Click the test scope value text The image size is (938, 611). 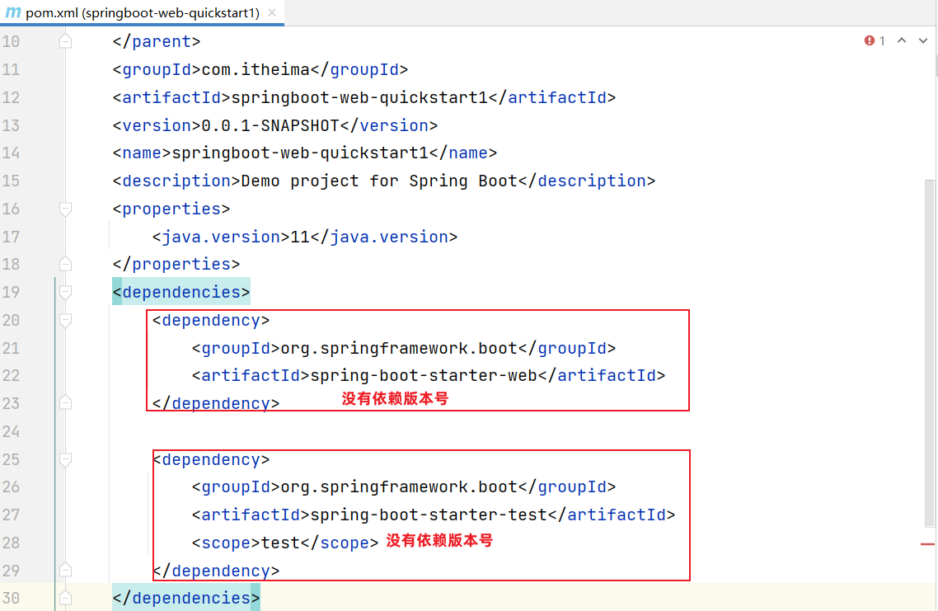280,543
